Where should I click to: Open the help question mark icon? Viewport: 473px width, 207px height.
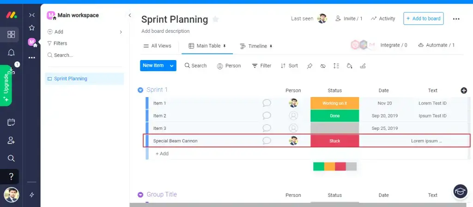12,176
